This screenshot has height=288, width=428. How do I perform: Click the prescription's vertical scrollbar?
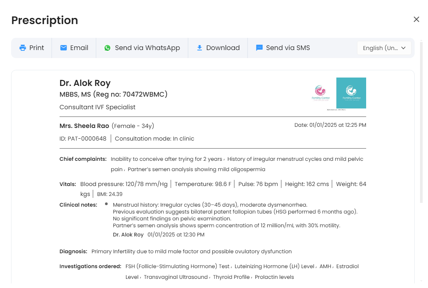pos(421,122)
